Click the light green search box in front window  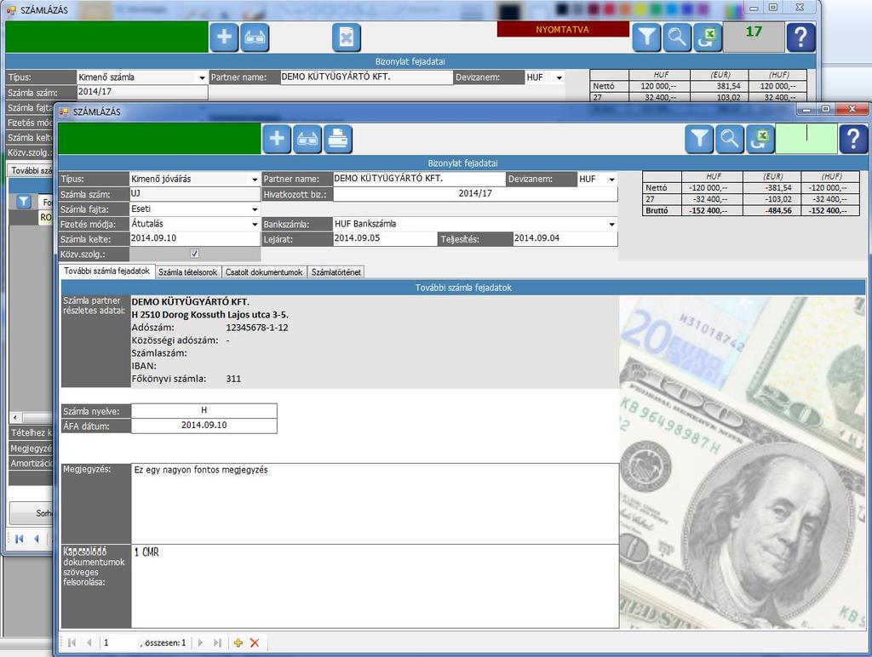[x=806, y=139]
